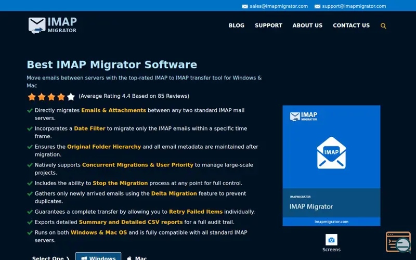Open the BLOG menu item

pyautogui.click(x=237, y=25)
